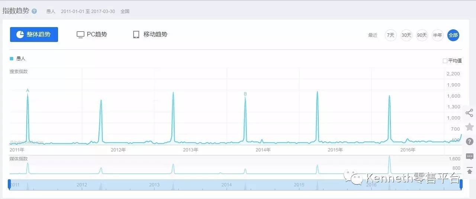Click the B marker on the chart

245,94
